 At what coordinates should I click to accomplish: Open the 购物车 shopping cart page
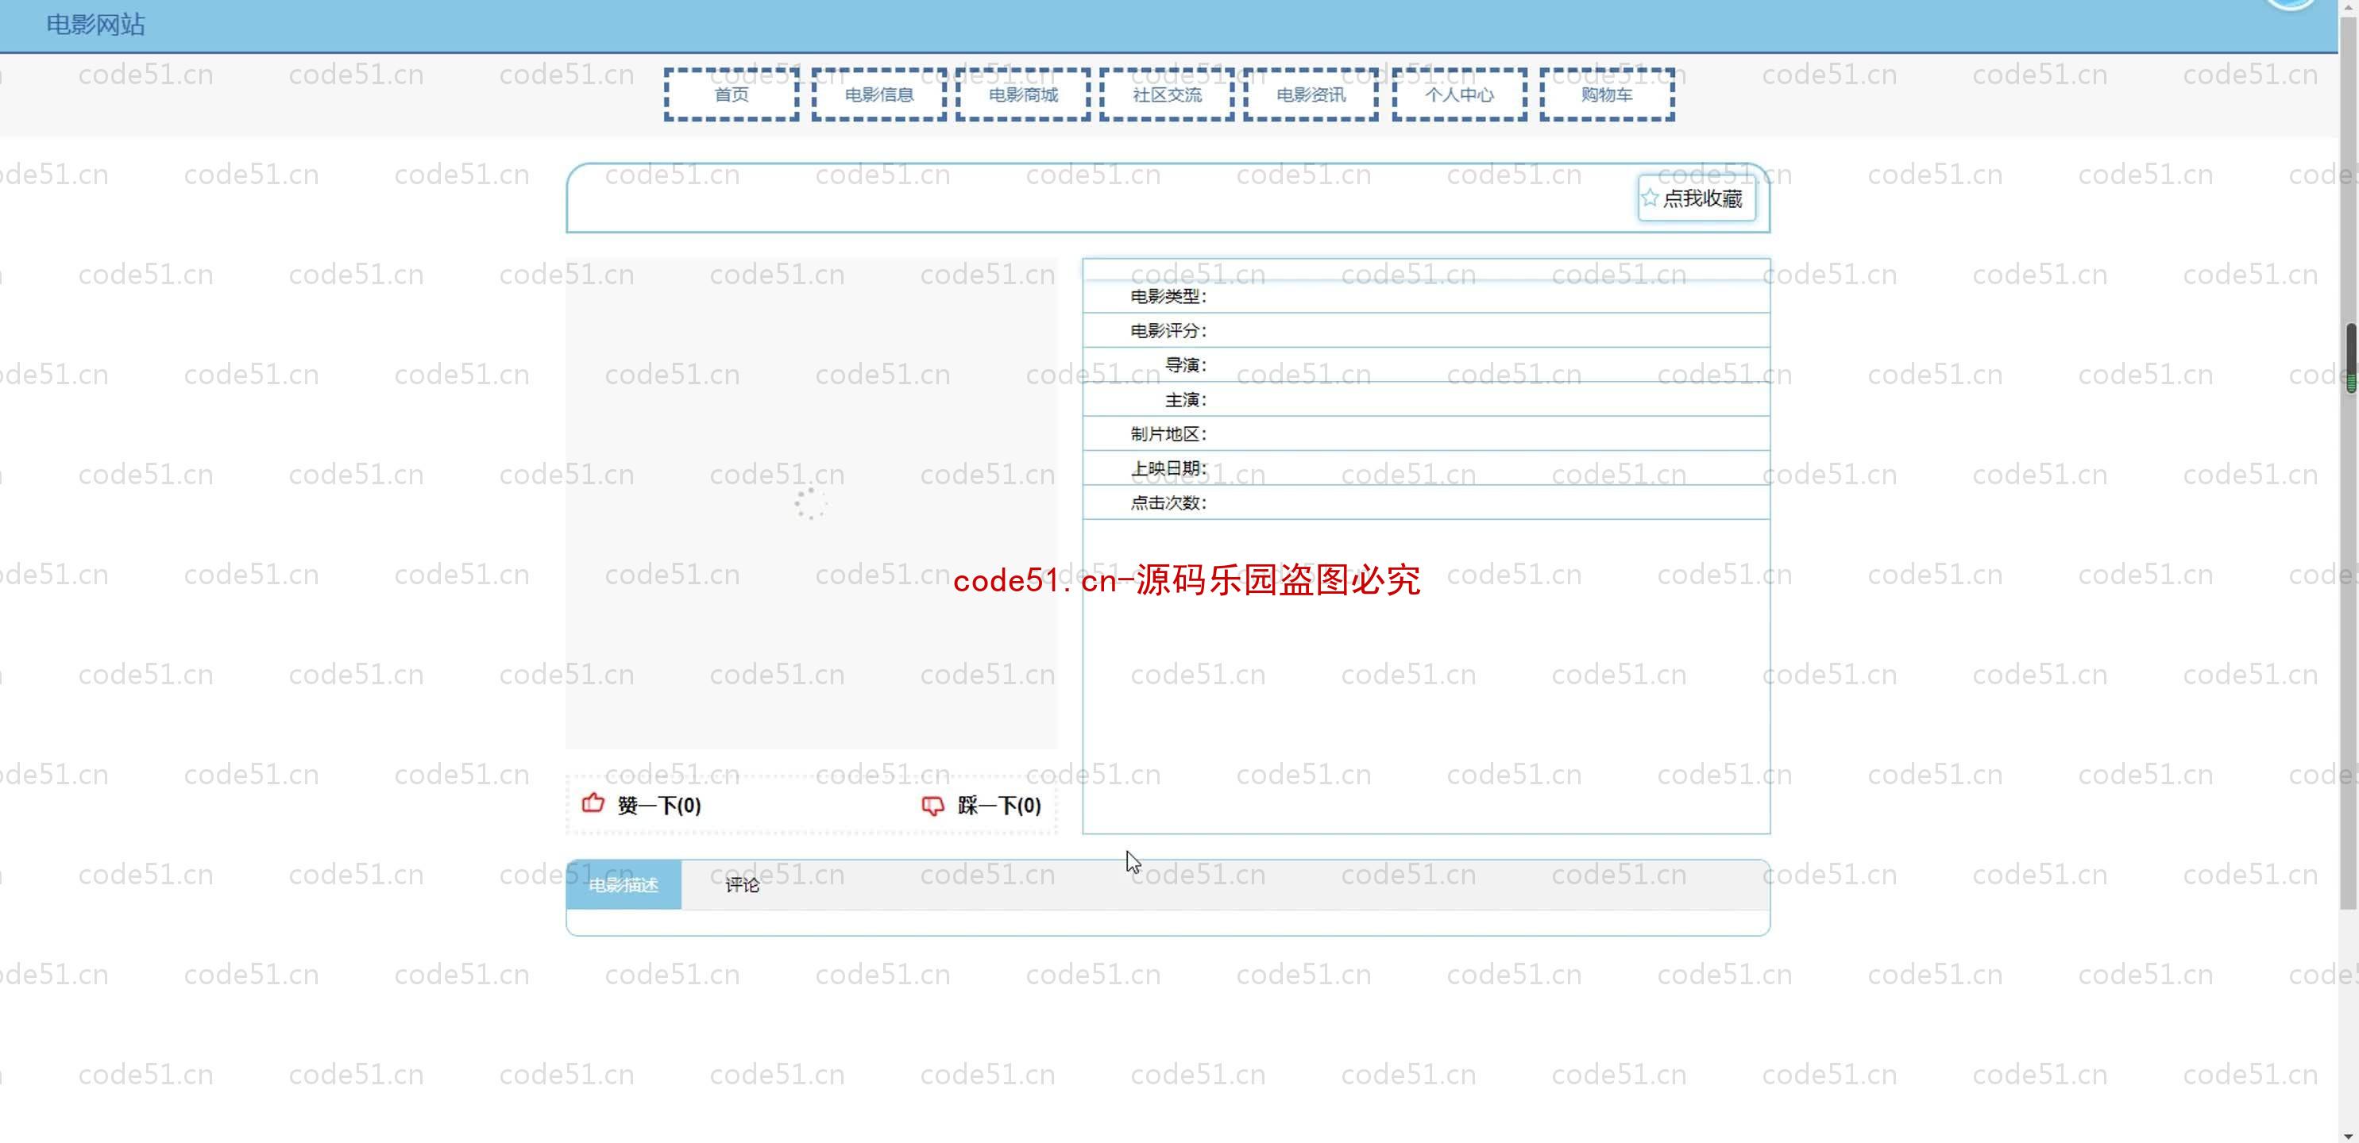[1606, 94]
